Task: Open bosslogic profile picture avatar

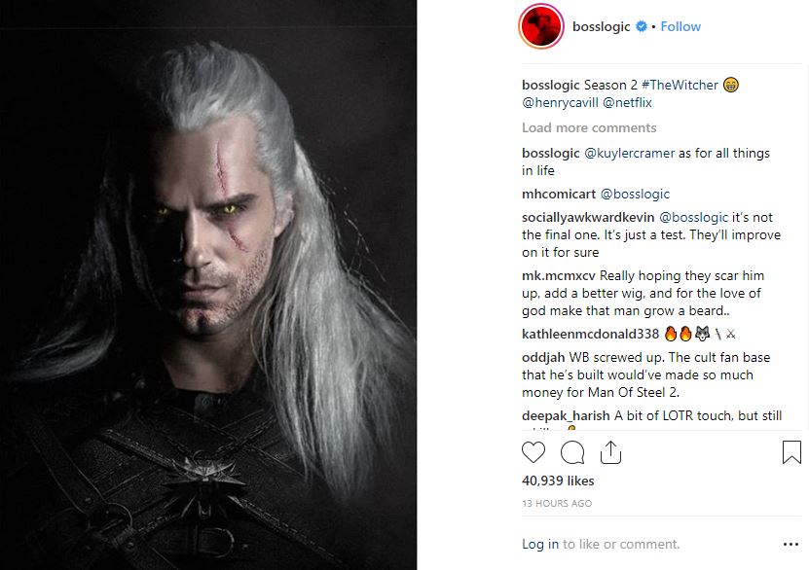Action: click(542, 26)
